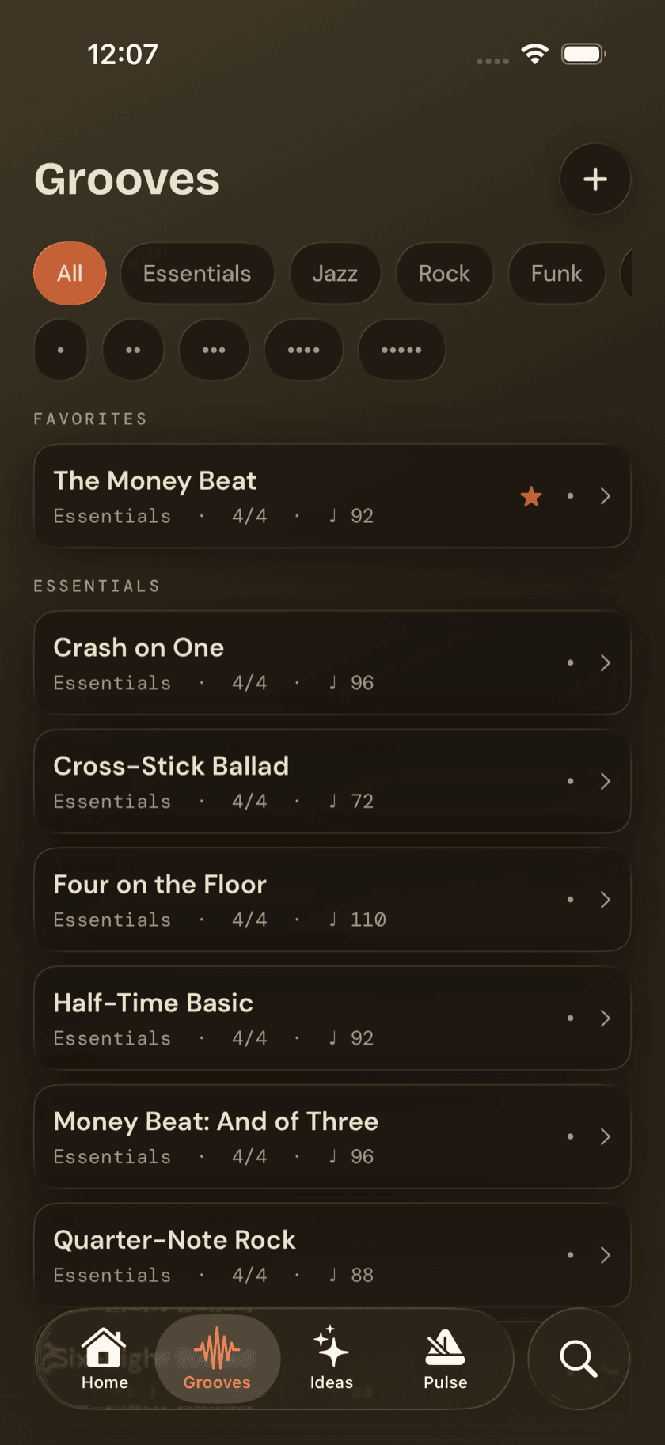Open the Pulse metronome tab

(445, 1359)
